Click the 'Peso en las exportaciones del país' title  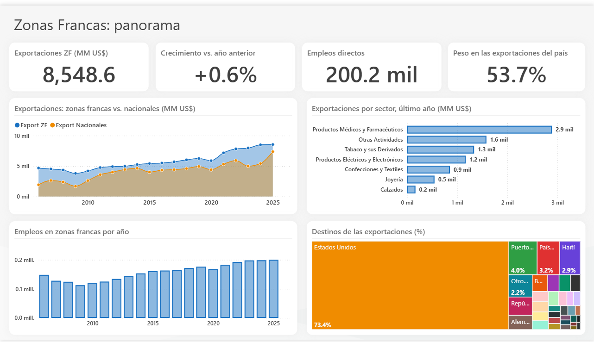511,53
